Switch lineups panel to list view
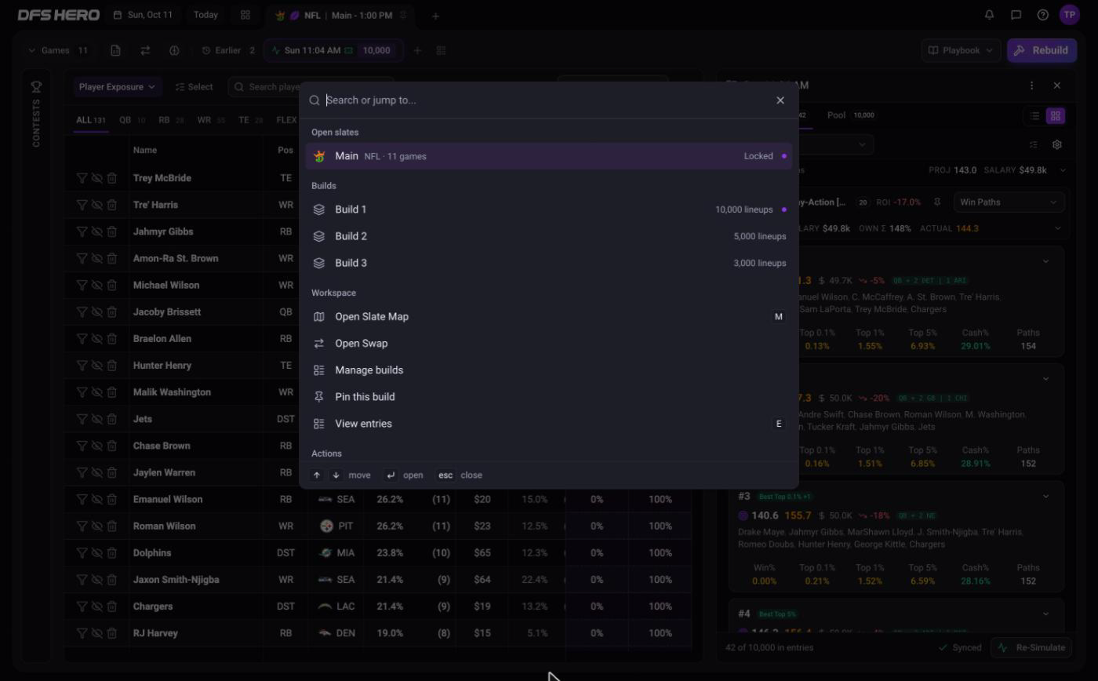This screenshot has width=1098, height=681. [x=1034, y=116]
